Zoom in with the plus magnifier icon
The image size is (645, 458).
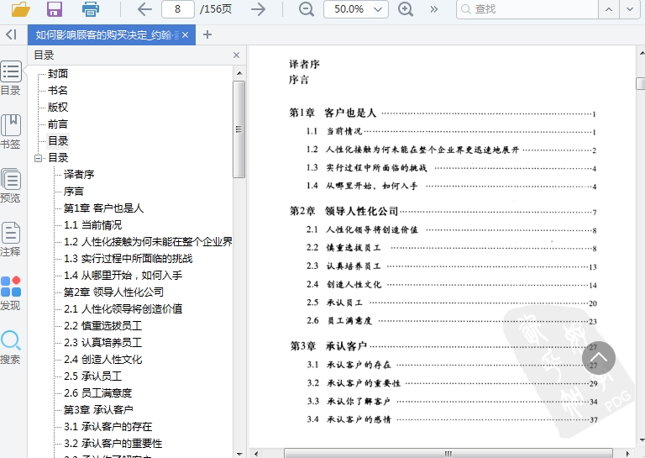pyautogui.click(x=405, y=9)
